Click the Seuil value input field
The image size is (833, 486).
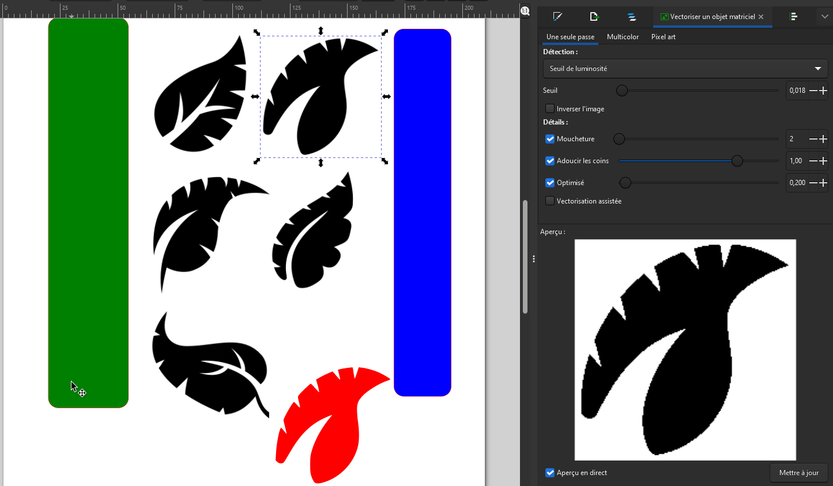coord(797,91)
